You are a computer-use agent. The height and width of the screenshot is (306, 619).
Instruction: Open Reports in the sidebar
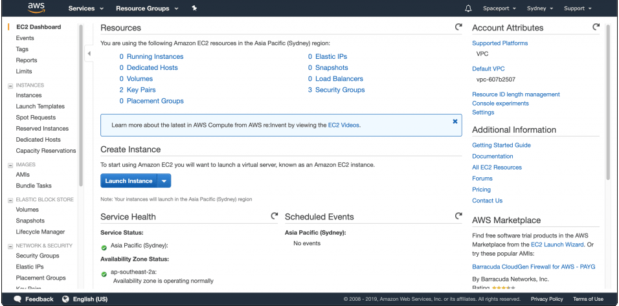[27, 60]
